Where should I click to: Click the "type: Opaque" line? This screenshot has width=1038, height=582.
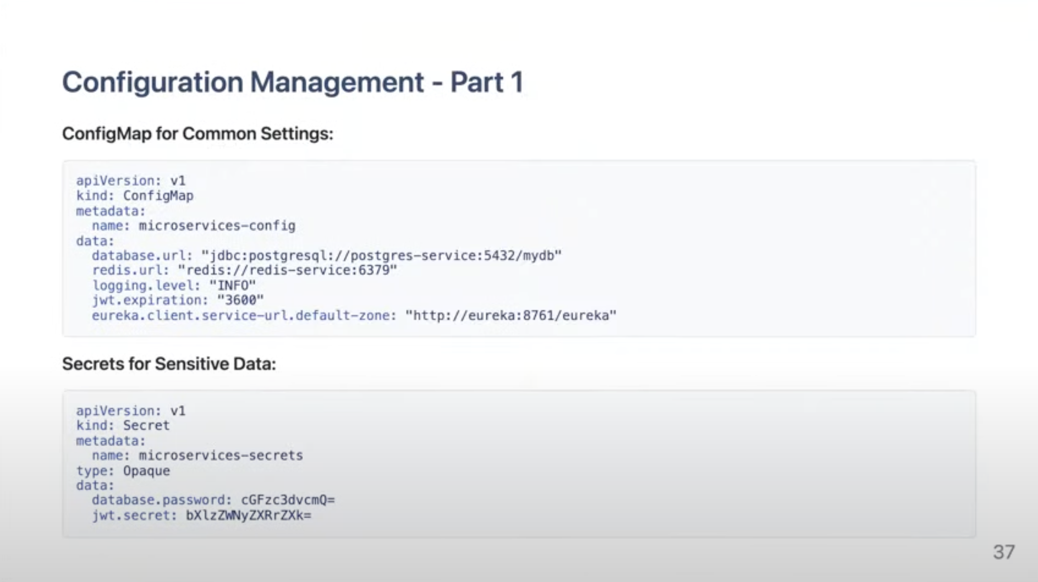123,471
